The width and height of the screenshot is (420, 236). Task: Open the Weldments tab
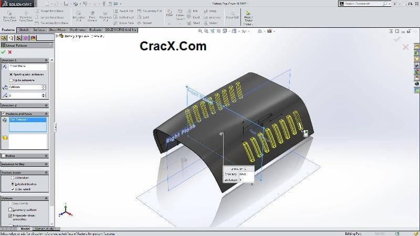(77, 30)
